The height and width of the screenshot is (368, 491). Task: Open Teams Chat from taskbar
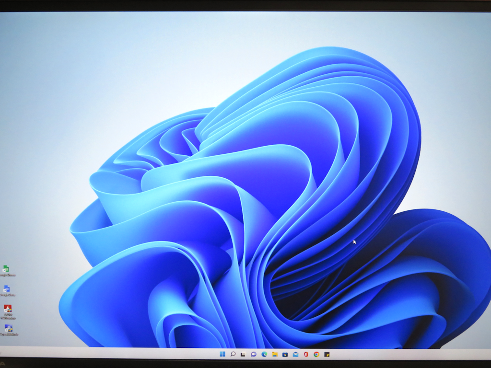[x=254, y=354]
